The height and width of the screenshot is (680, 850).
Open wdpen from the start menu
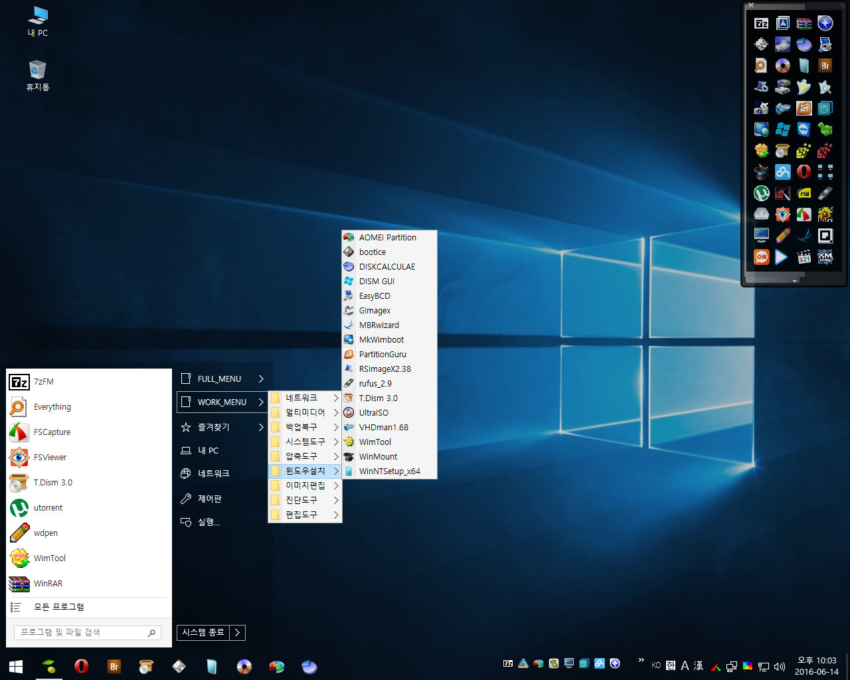click(x=88, y=533)
